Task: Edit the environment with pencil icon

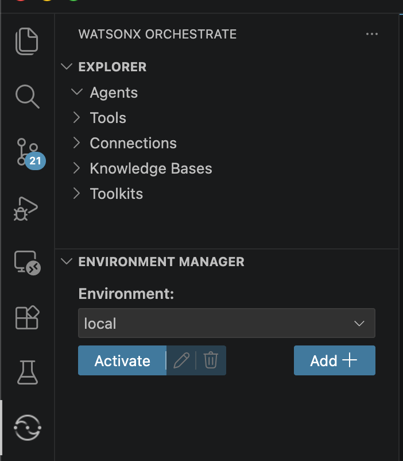Action: coord(181,360)
